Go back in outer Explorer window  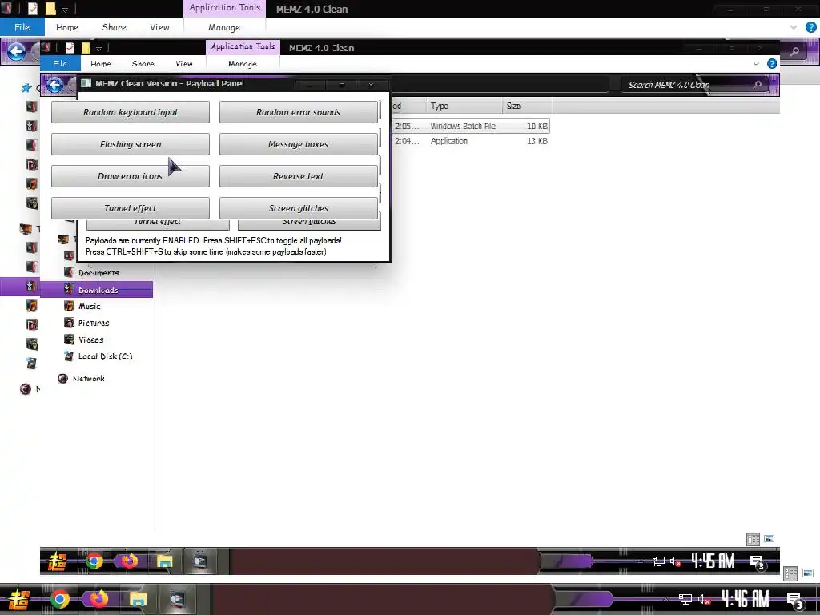tap(16, 51)
